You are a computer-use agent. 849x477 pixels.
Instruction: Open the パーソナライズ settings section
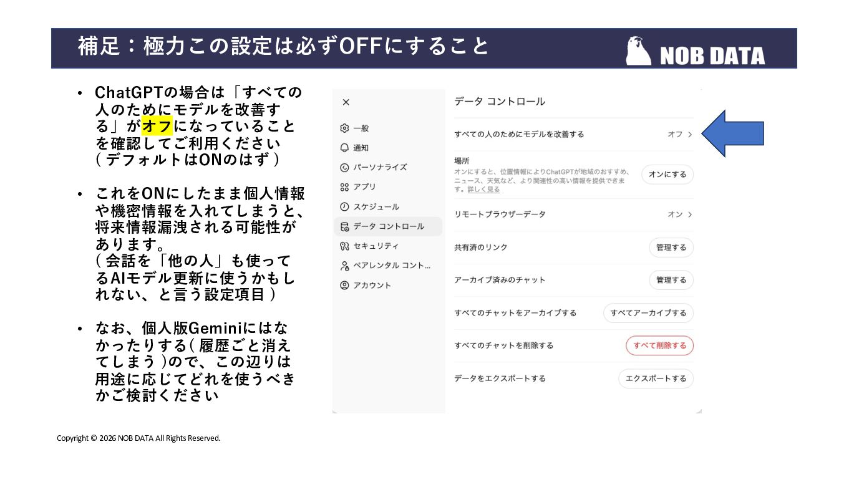[387, 167]
